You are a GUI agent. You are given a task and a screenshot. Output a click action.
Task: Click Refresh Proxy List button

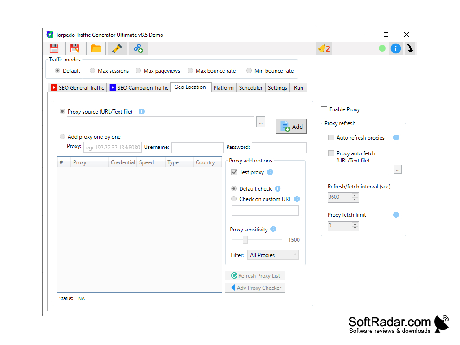click(x=255, y=275)
